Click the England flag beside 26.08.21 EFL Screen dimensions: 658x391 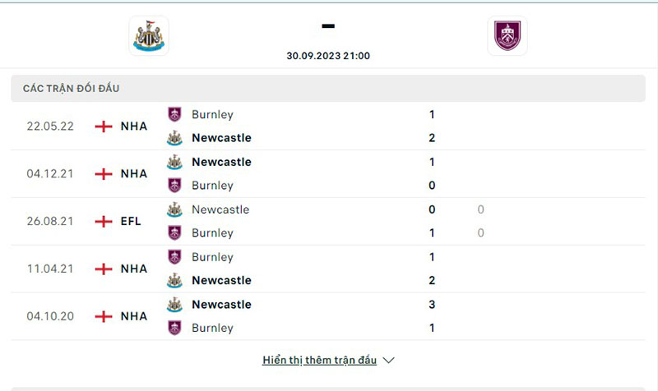[104, 221]
